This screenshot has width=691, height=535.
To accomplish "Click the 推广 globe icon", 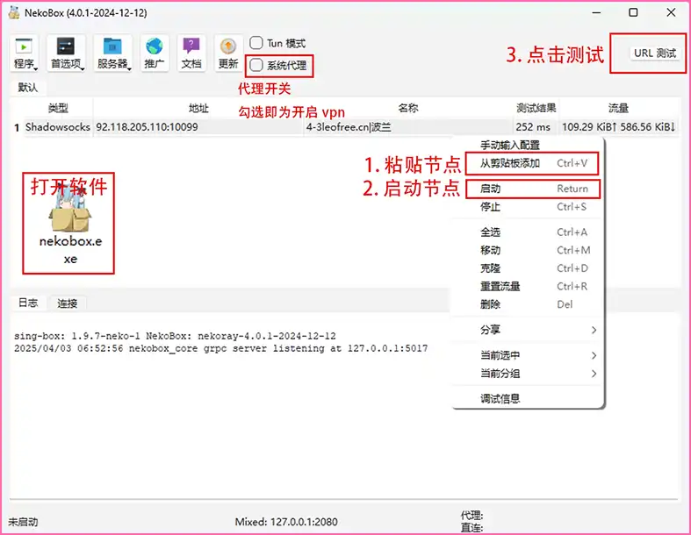I will pos(155,53).
